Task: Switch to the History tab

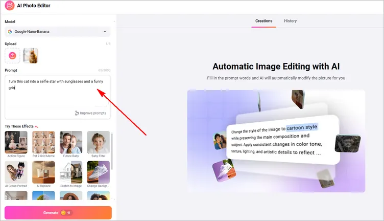Action: click(x=290, y=21)
